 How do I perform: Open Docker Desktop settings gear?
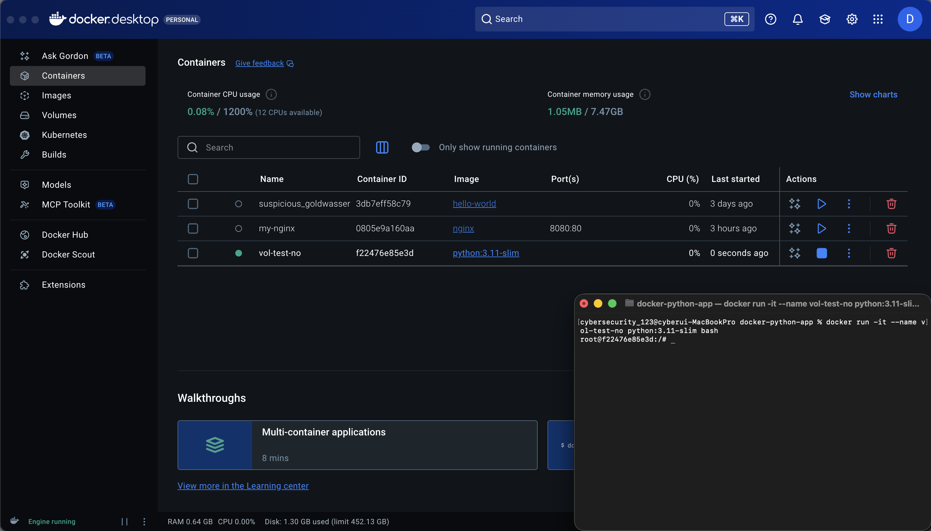[x=851, y=19]
